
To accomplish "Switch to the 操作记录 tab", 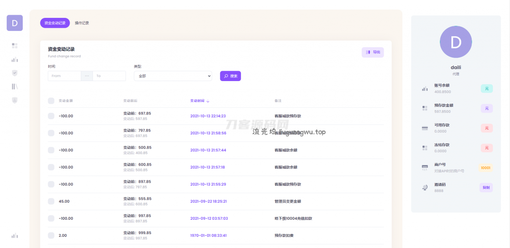I will [x=82, y=23].
